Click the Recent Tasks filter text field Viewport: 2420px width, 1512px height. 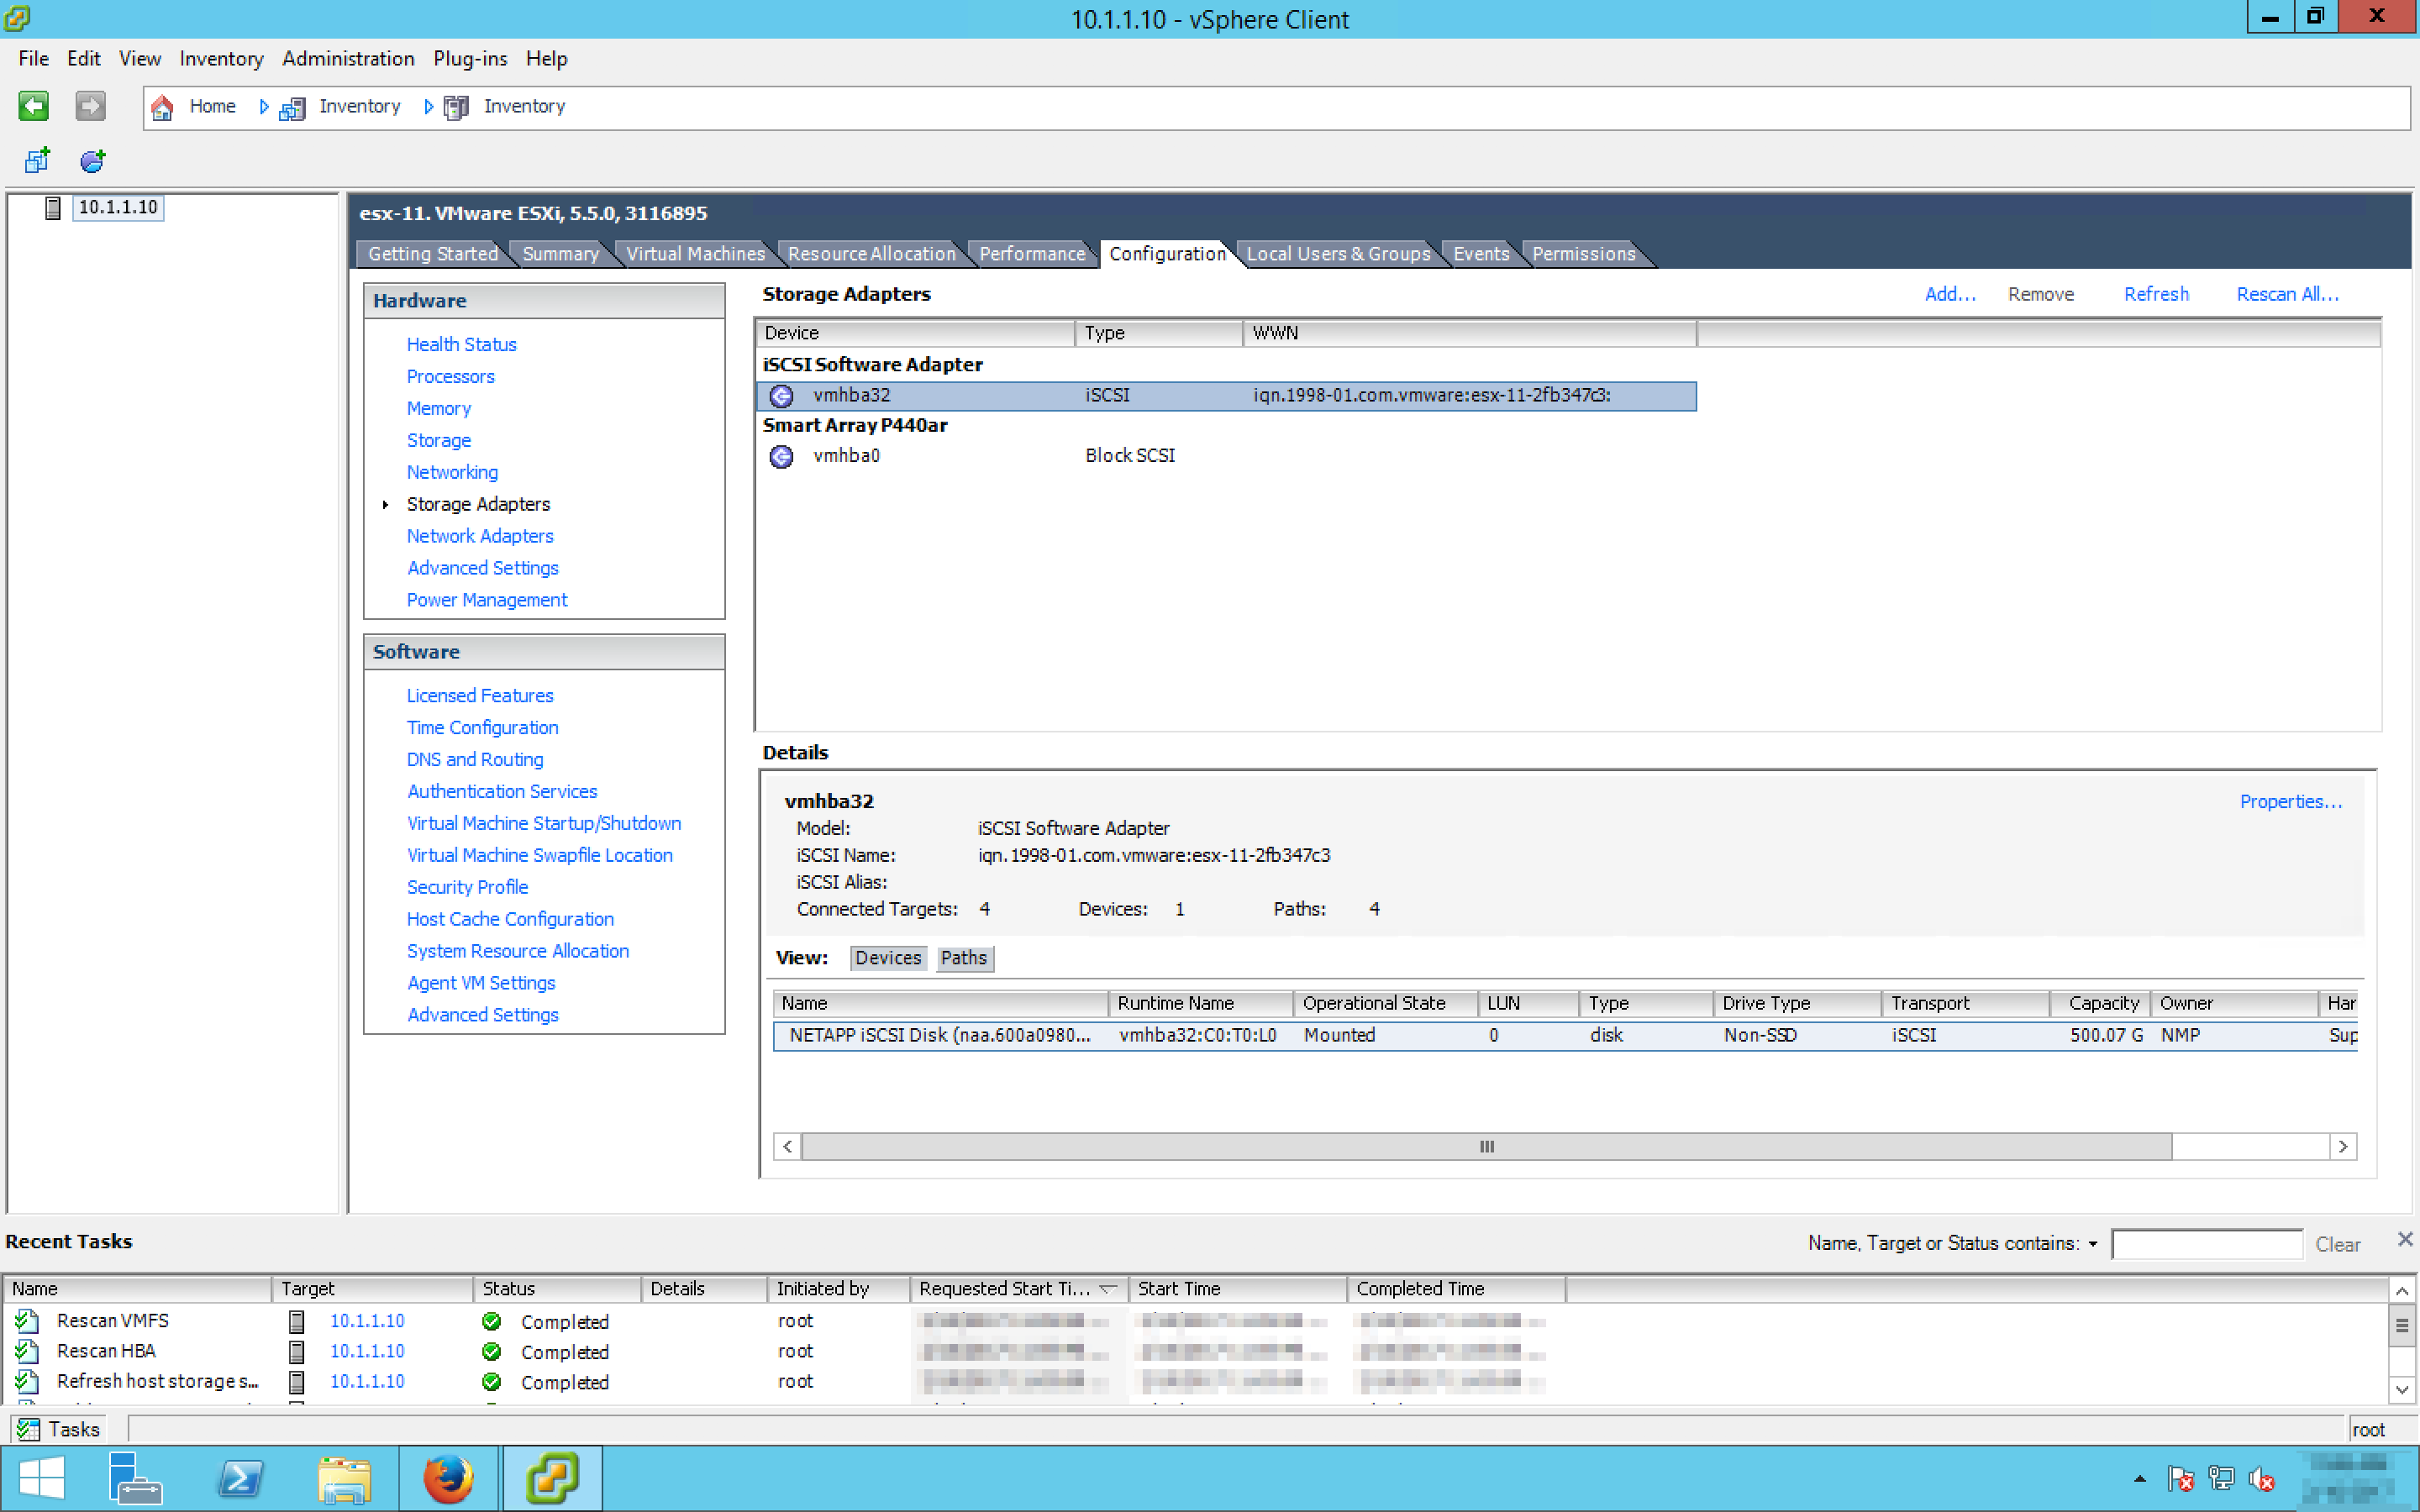click(2206, 1244)
